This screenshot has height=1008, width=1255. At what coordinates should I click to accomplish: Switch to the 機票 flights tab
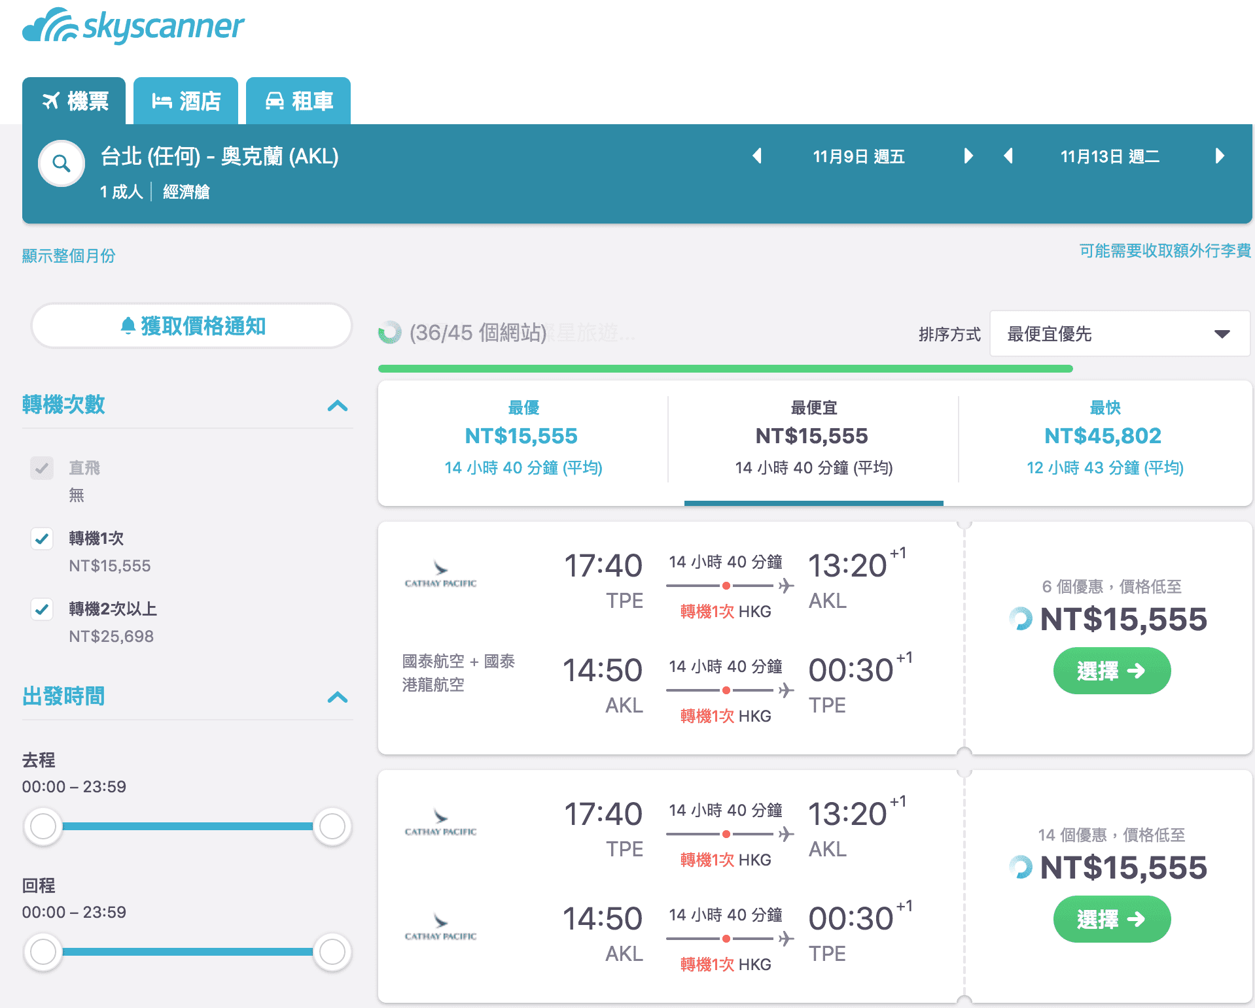[x=74, y=101]
